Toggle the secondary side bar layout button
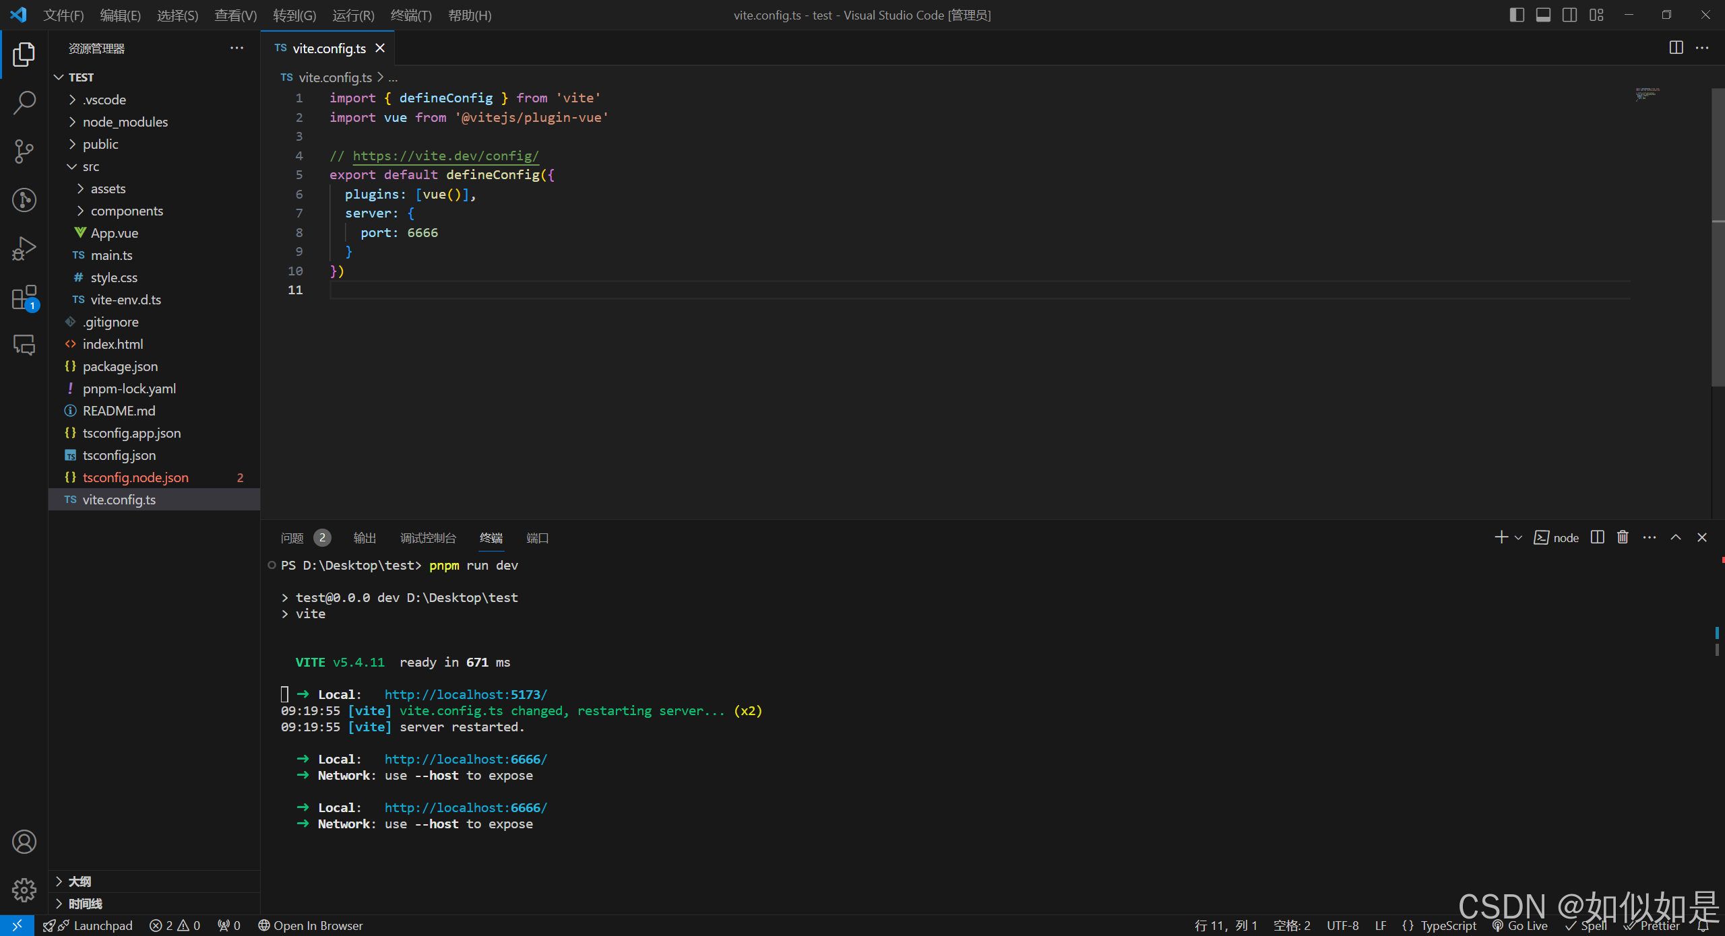Viewport: 1725px width, 936px height. tap(1569, 15)
